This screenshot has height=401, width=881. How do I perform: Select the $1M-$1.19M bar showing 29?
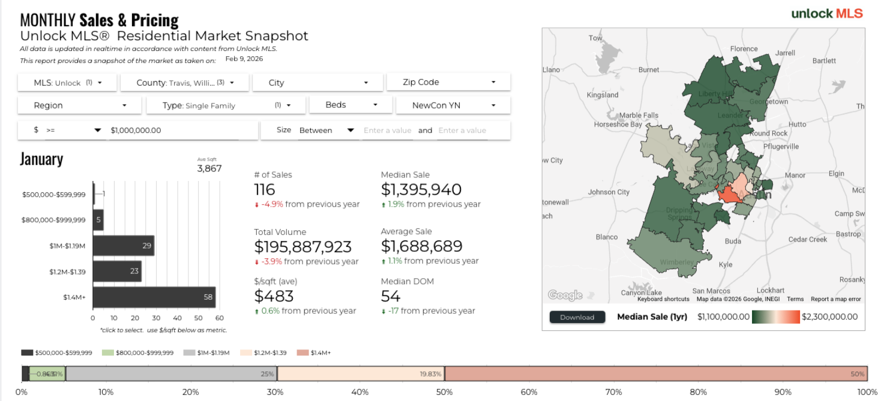tap(124, 246)
